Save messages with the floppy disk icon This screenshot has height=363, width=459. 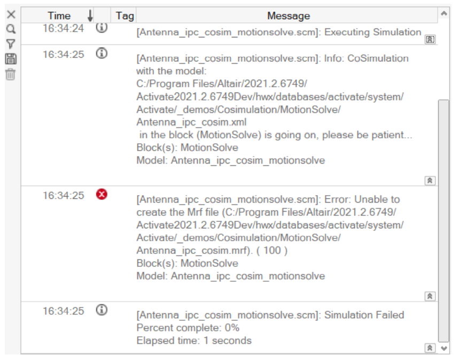tap(11, 59)
